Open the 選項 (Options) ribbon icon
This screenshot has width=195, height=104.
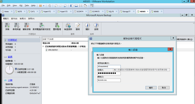click(x=77, y=25)
